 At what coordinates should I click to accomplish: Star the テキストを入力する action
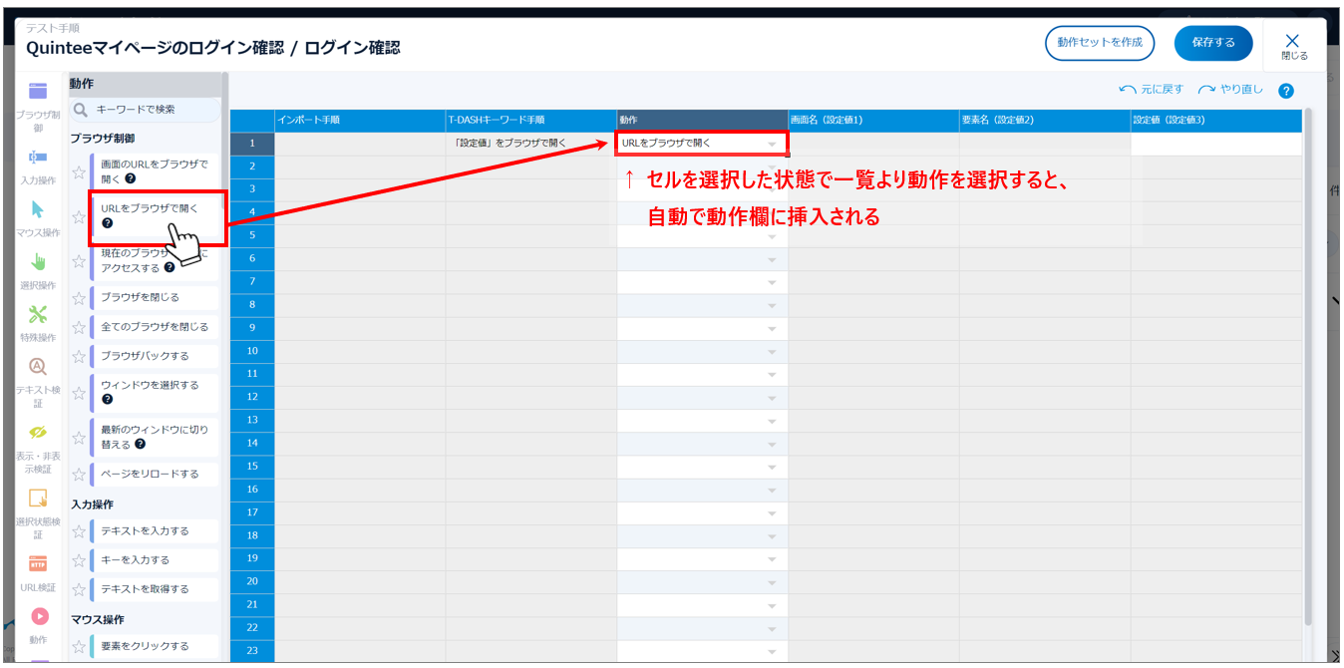point(79,532)
